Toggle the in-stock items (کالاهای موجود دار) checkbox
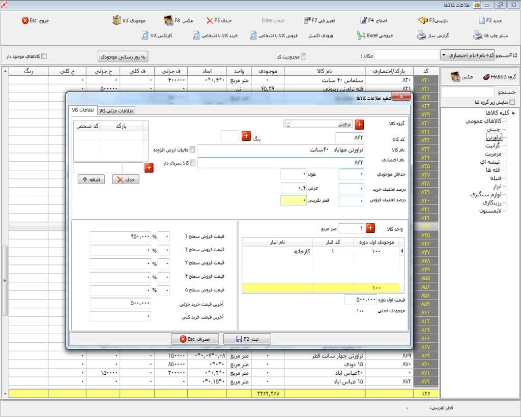The height and width of the screenshot is (417, 521). click(x=44, y=56)
